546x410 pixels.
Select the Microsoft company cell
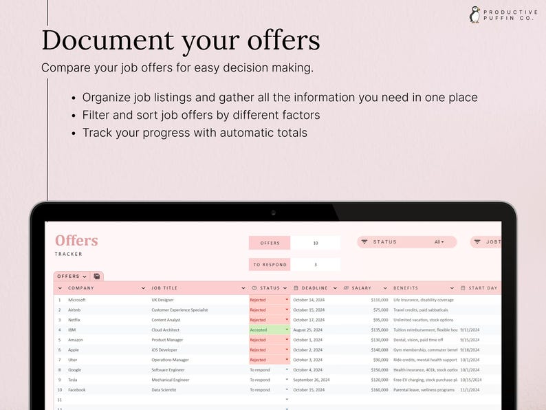[x=107, y=300]
